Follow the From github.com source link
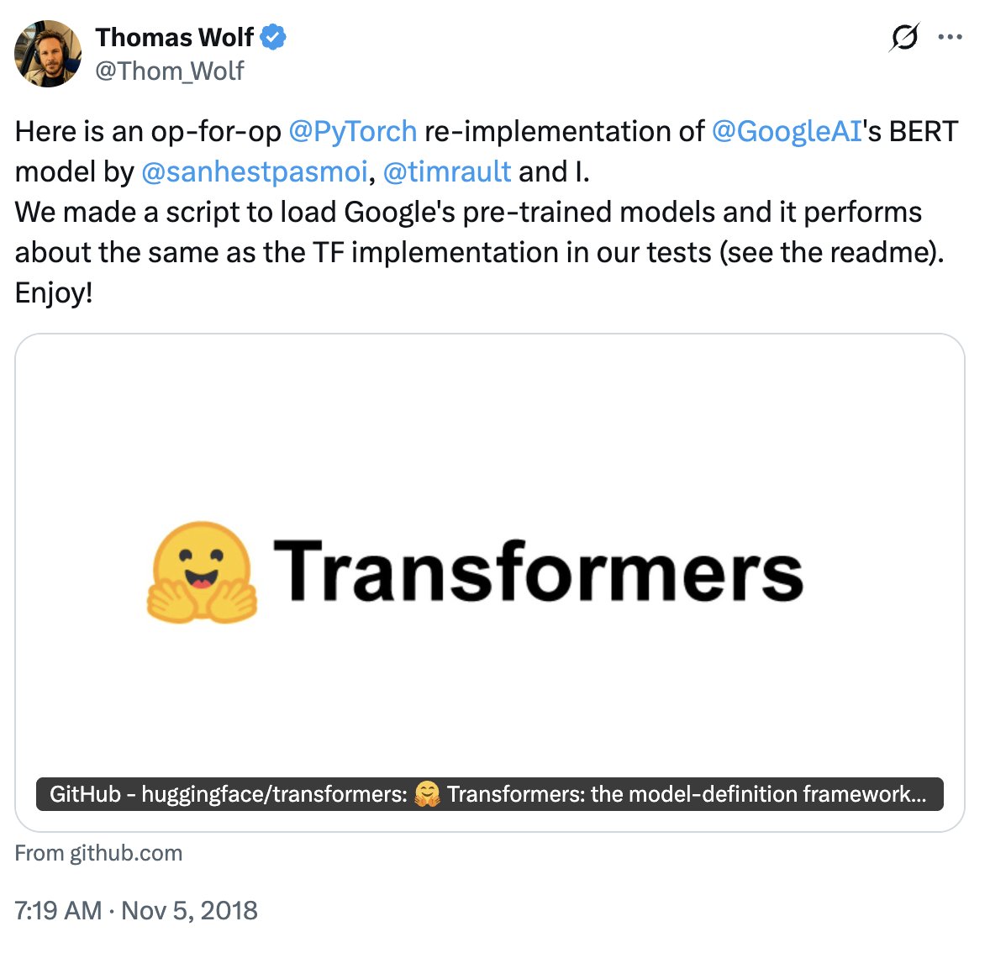The height and width of the screenshot is (953, 990). coord(98,853)
